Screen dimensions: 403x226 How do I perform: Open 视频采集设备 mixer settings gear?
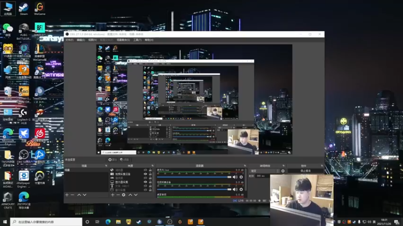pos(241,189)
